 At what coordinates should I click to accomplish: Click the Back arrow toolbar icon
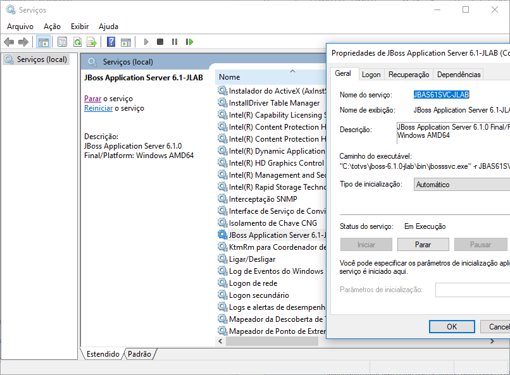point(9,42)
